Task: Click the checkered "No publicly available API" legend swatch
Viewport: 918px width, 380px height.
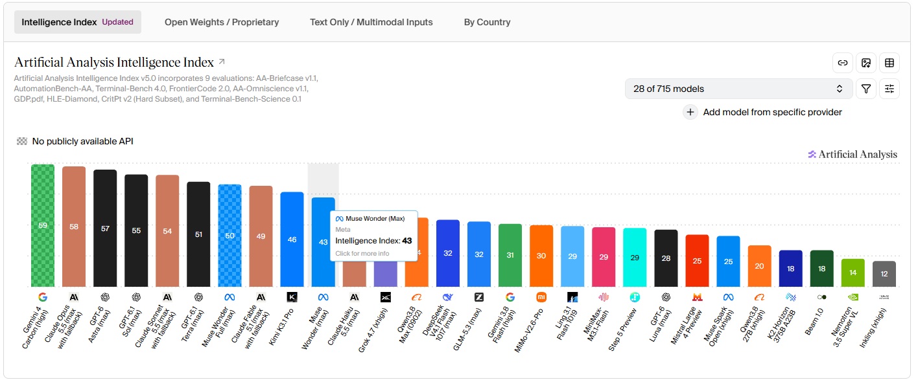Action: 22,141
